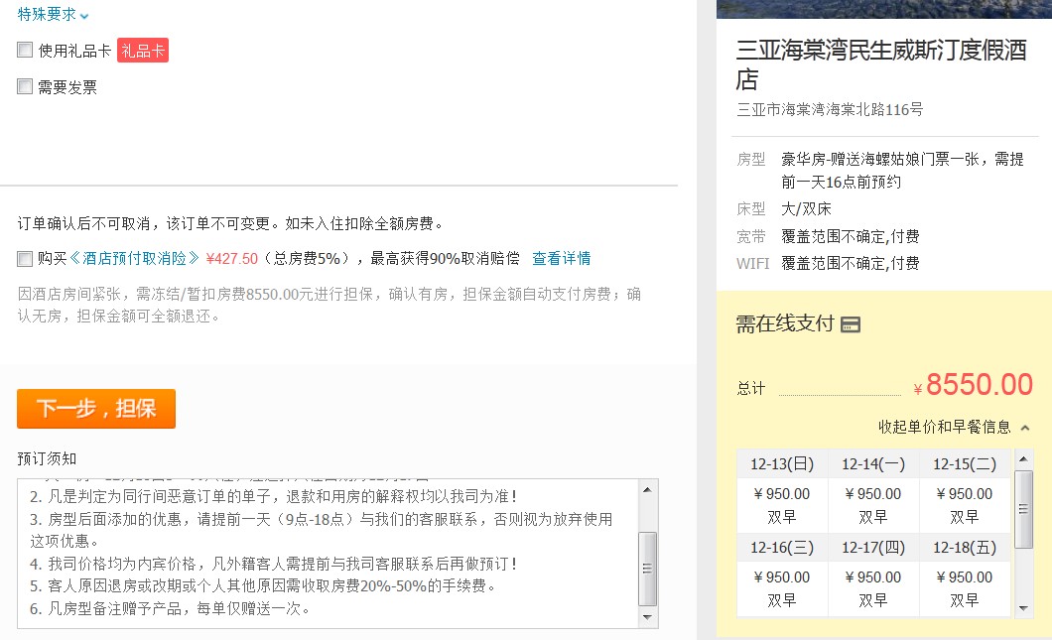Viewport: 1052px width, 640px height.
Task: Click the credit card icon beside 需在线支付
Action: pyautogui.click(x=851, y=324)
